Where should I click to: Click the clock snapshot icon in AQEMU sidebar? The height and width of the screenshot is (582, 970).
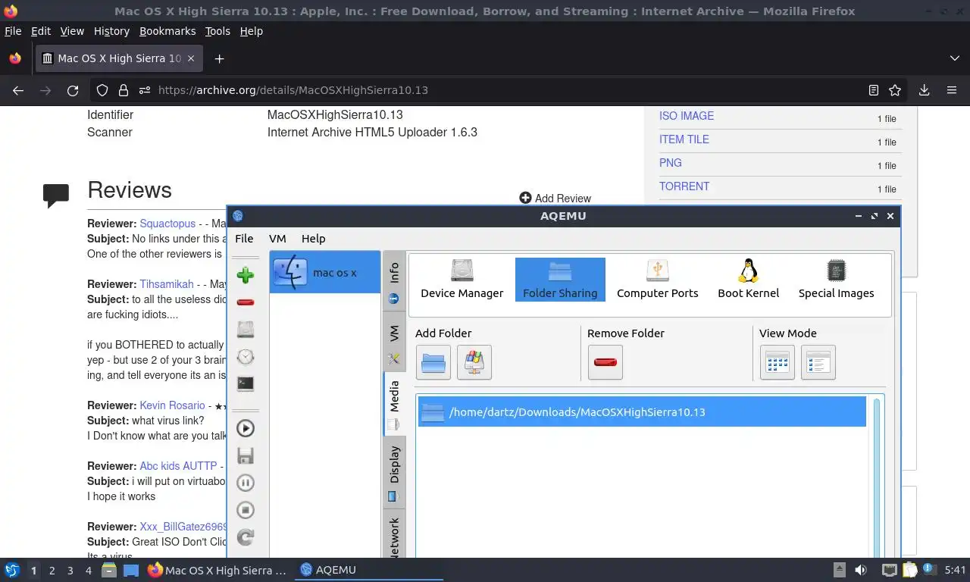pyautogui.click(x=245, y=357)
